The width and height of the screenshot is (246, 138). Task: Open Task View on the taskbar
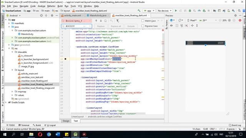pos(22,135)
